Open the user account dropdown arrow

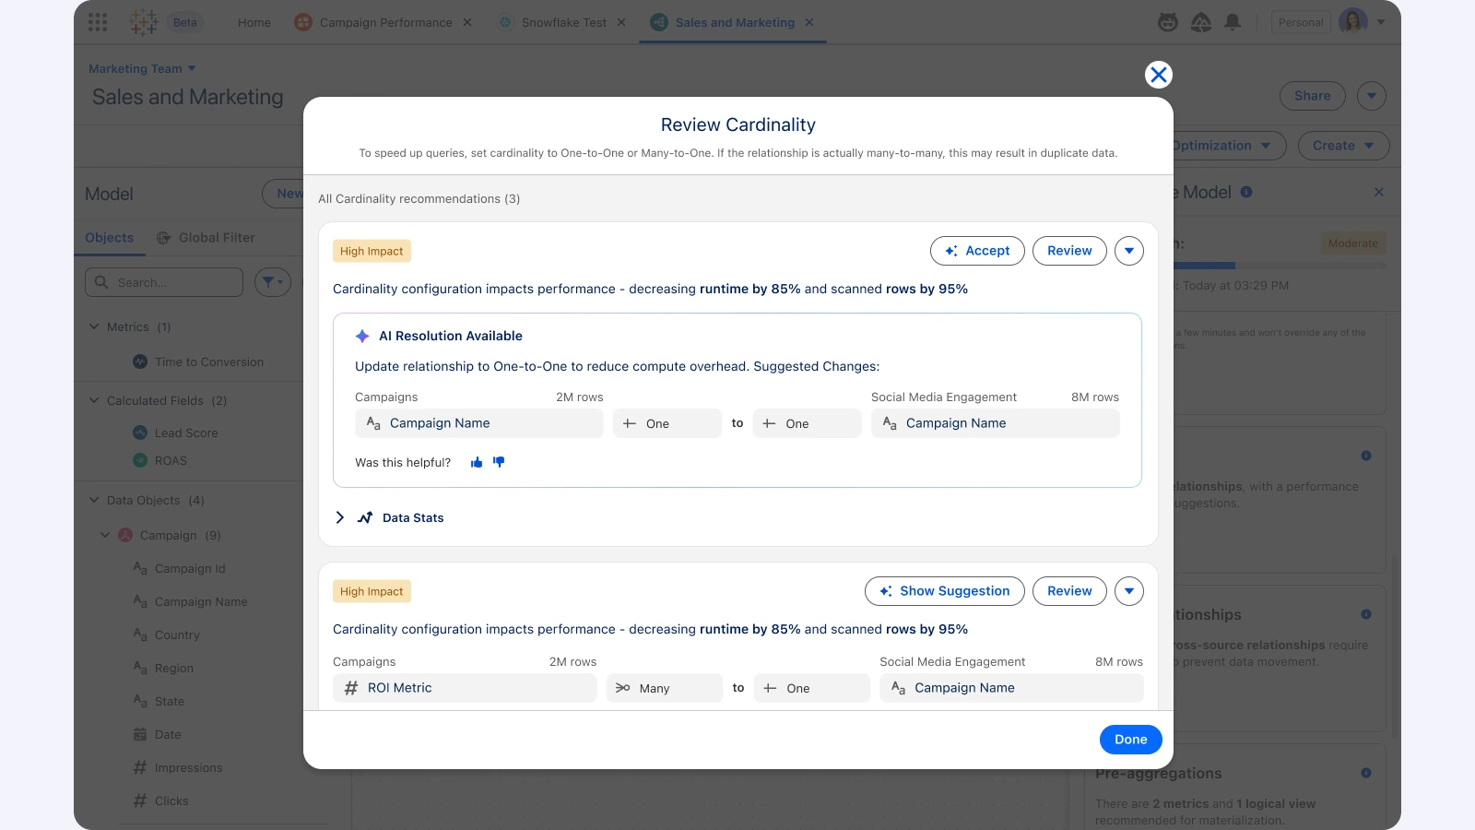pos(1381,22)
